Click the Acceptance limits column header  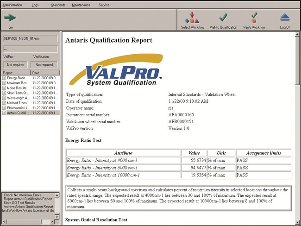coord(263,153)
